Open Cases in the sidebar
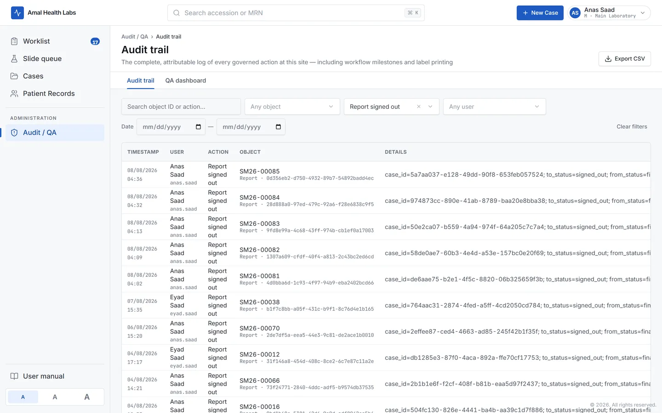 coord(55,76)
